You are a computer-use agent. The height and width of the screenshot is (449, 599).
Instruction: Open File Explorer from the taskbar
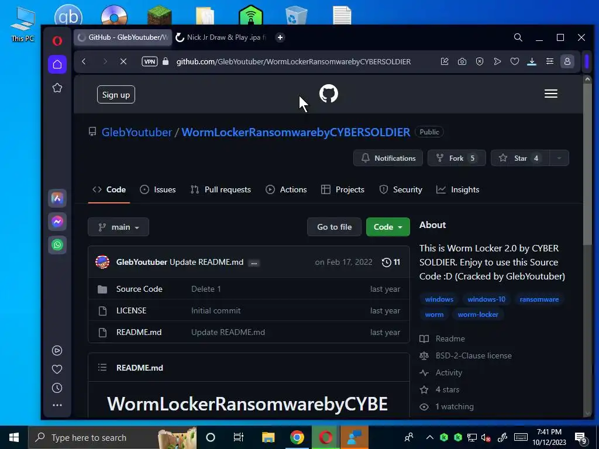[x=268, y=437]
